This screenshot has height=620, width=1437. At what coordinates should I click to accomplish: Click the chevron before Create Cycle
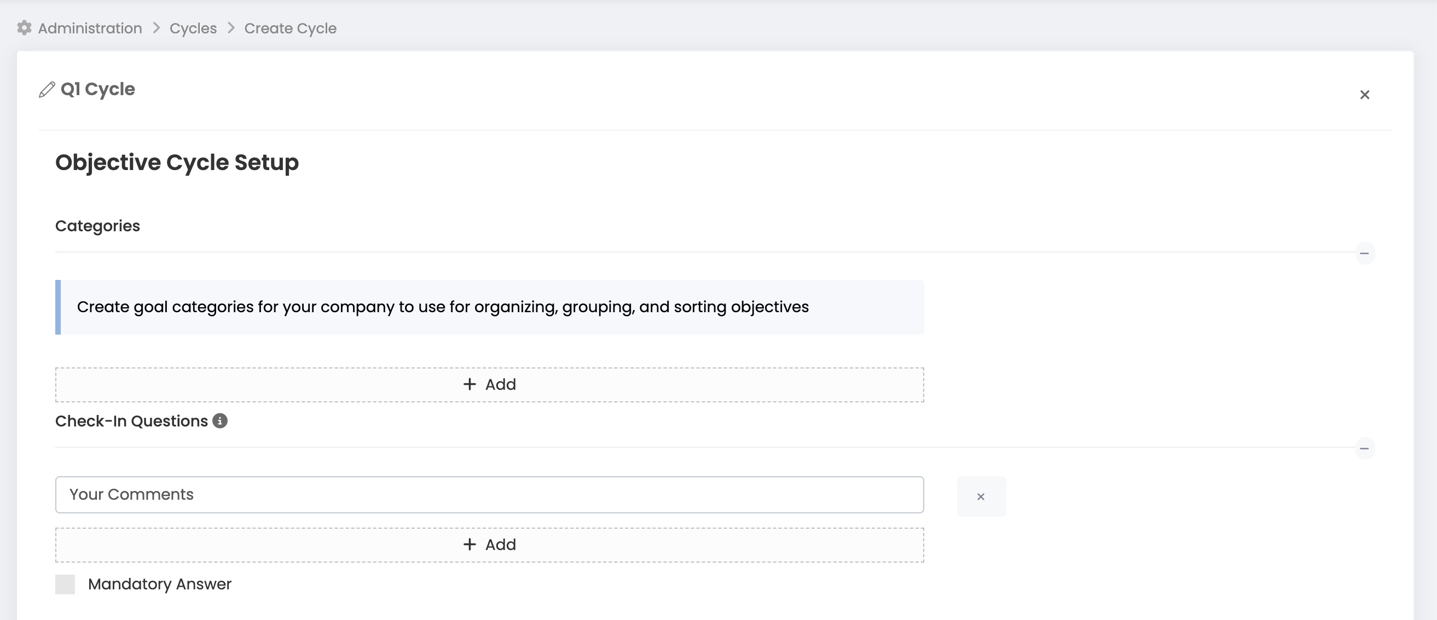tap(231, 28)
